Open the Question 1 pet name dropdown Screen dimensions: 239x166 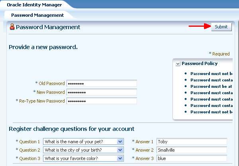point(120,142)
